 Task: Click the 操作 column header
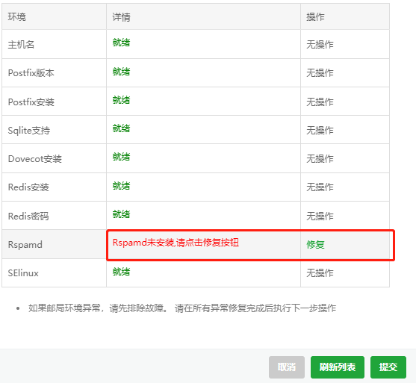point(315,17)
